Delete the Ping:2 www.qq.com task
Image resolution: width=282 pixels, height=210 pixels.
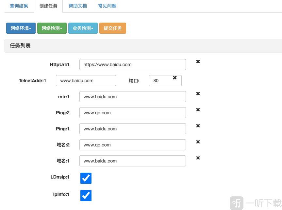click(198, 110)
